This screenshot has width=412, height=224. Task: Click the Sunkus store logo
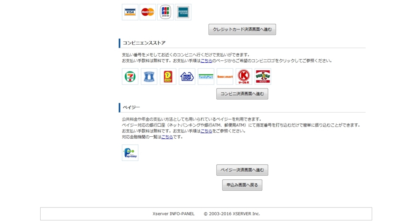click(x=263, y=77)
